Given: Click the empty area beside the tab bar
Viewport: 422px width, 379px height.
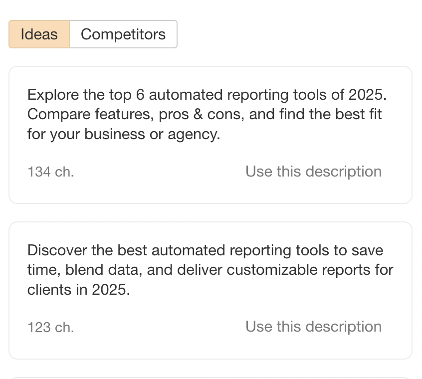Looking at the screenshot, I should [299, 34].
